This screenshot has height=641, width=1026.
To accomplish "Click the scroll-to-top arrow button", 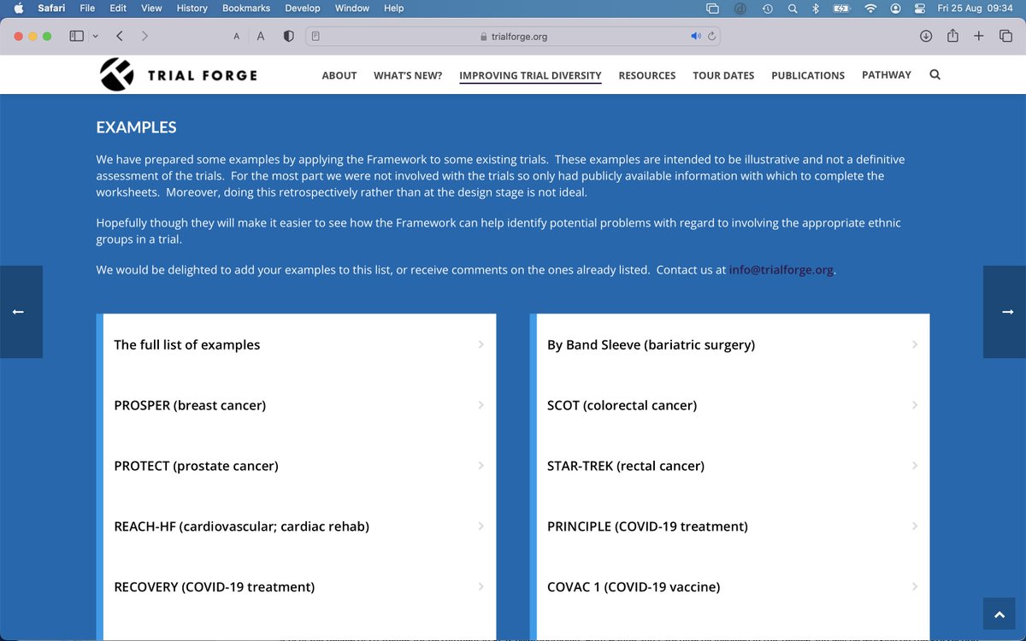I will pos(999,614).
